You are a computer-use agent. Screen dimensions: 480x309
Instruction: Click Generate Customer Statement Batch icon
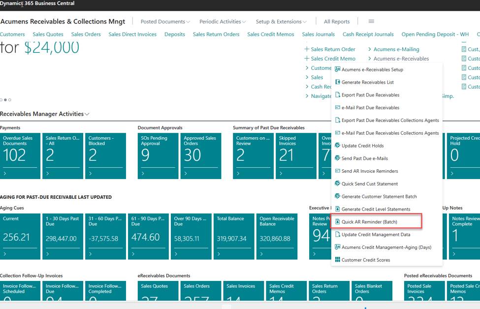tap(337, 196)
